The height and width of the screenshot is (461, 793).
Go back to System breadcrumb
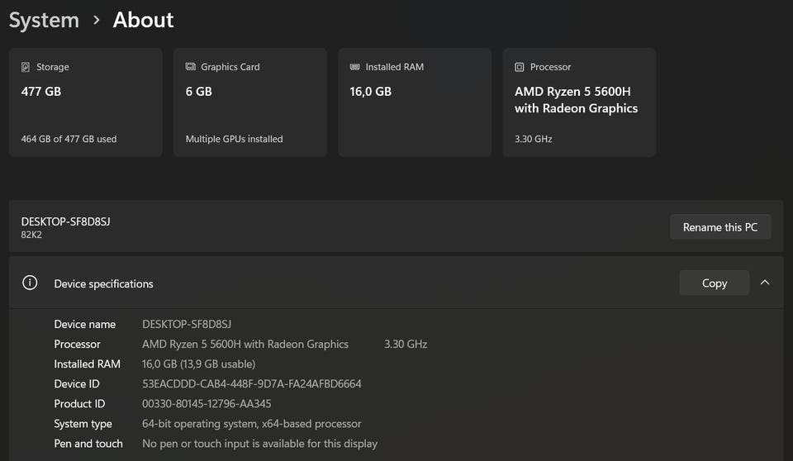[44, 20]
